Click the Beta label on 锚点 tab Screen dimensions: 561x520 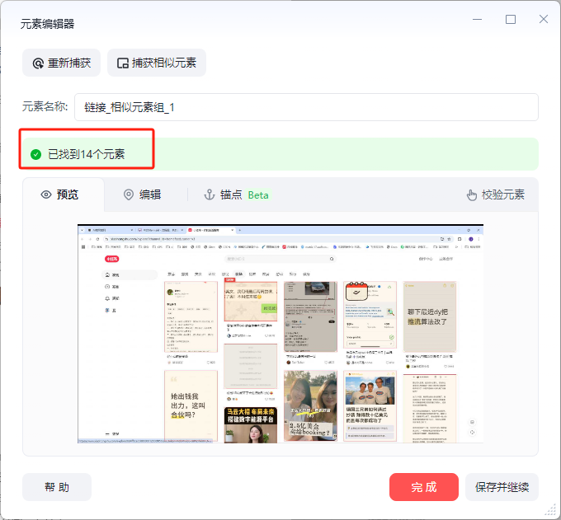258,195
